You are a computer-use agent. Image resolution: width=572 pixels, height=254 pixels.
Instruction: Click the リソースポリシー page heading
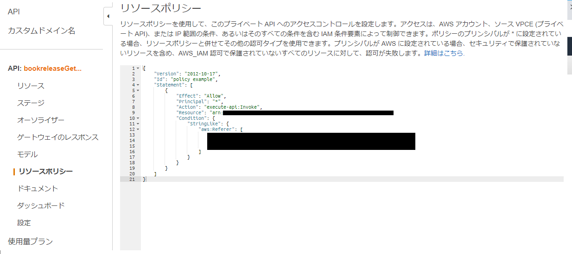161,8
